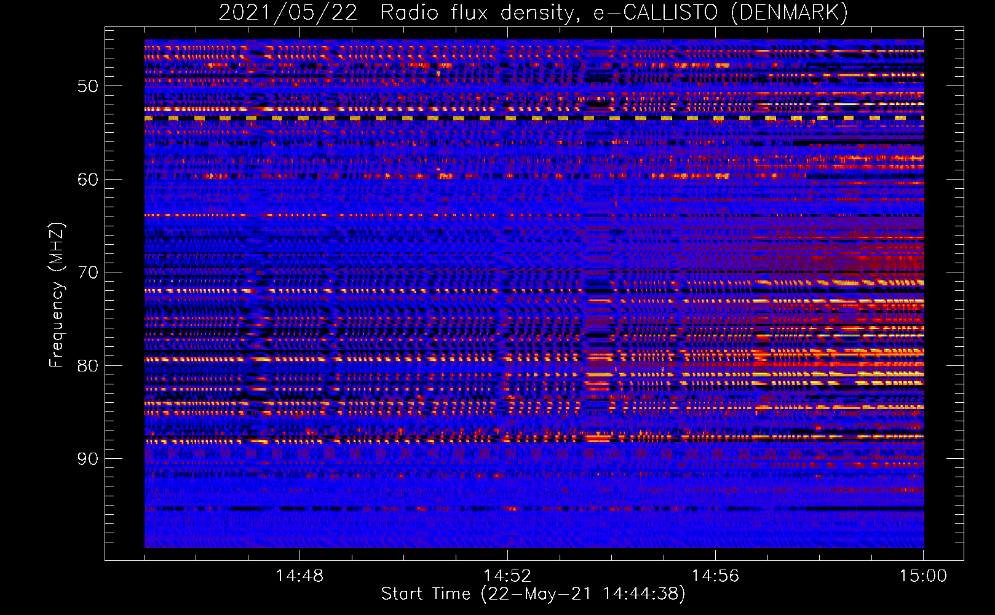
Task: Click the plot title '2021/05/22 Radio flux density'
Action: pos(533,12)
